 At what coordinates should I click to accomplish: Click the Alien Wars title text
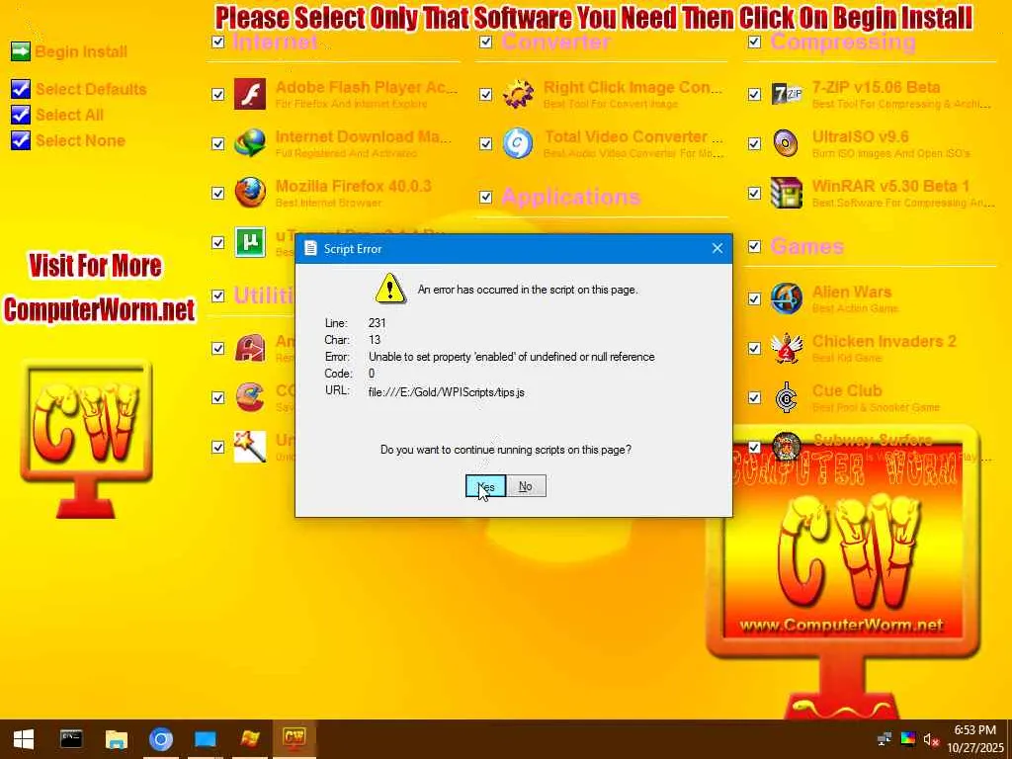(851, 292)
